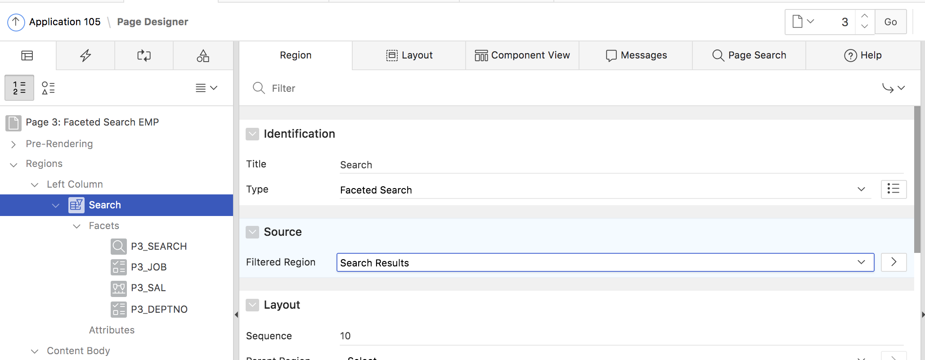Open the rendering tree options menu
This screenshot has width=925, height=360.
207,88
